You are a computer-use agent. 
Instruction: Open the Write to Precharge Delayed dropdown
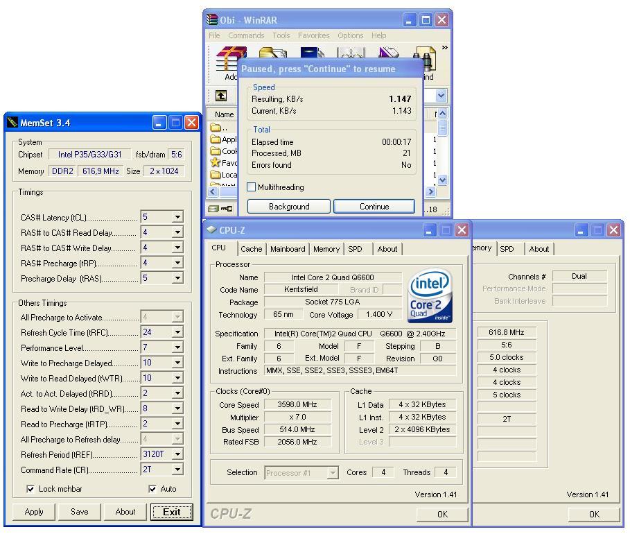[x=177, y=363]
